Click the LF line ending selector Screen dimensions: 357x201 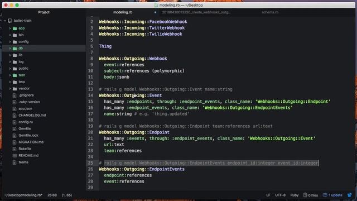[268, 195]
